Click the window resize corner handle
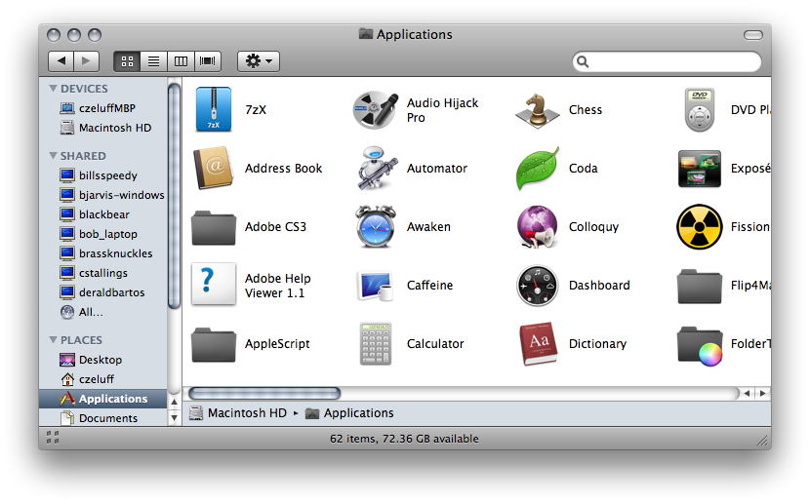810x503 pixels. (x=762, y=440)
